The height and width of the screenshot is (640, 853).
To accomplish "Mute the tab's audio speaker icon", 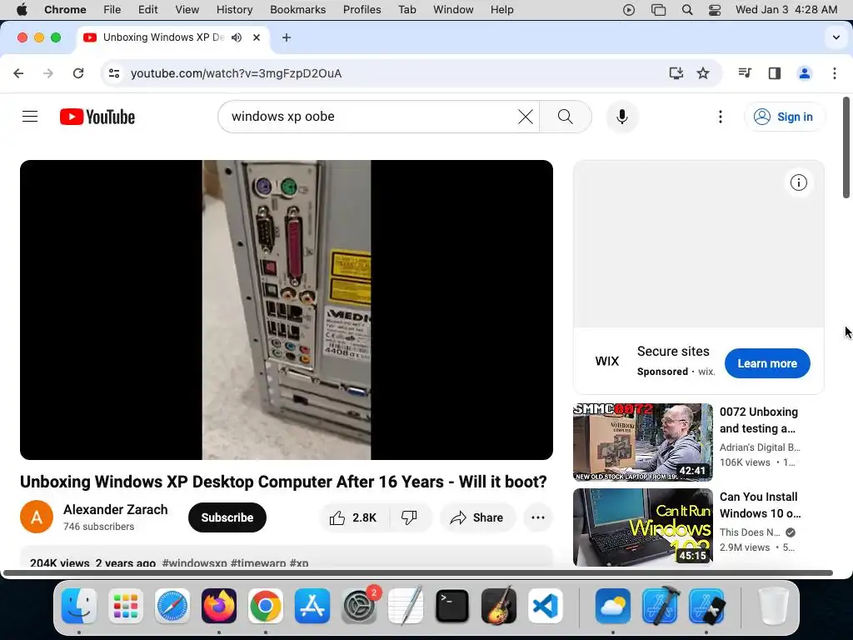I will pyautogui.click(x=236, y=37).
